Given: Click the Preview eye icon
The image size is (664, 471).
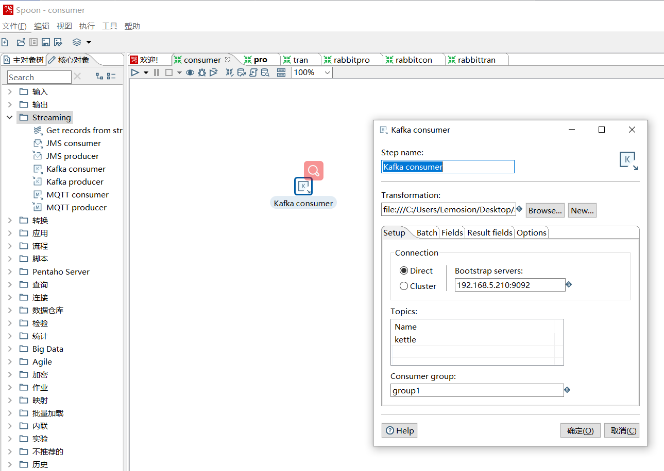Looking at the screenshot, I should (190, 73).
